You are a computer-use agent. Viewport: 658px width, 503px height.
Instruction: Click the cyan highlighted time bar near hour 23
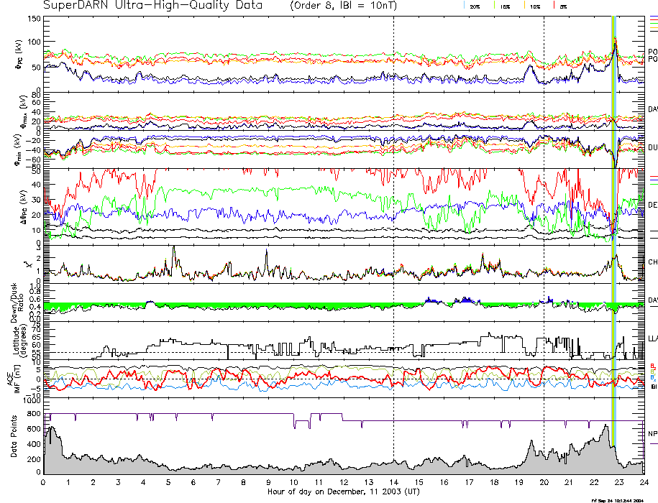[614, 216]
